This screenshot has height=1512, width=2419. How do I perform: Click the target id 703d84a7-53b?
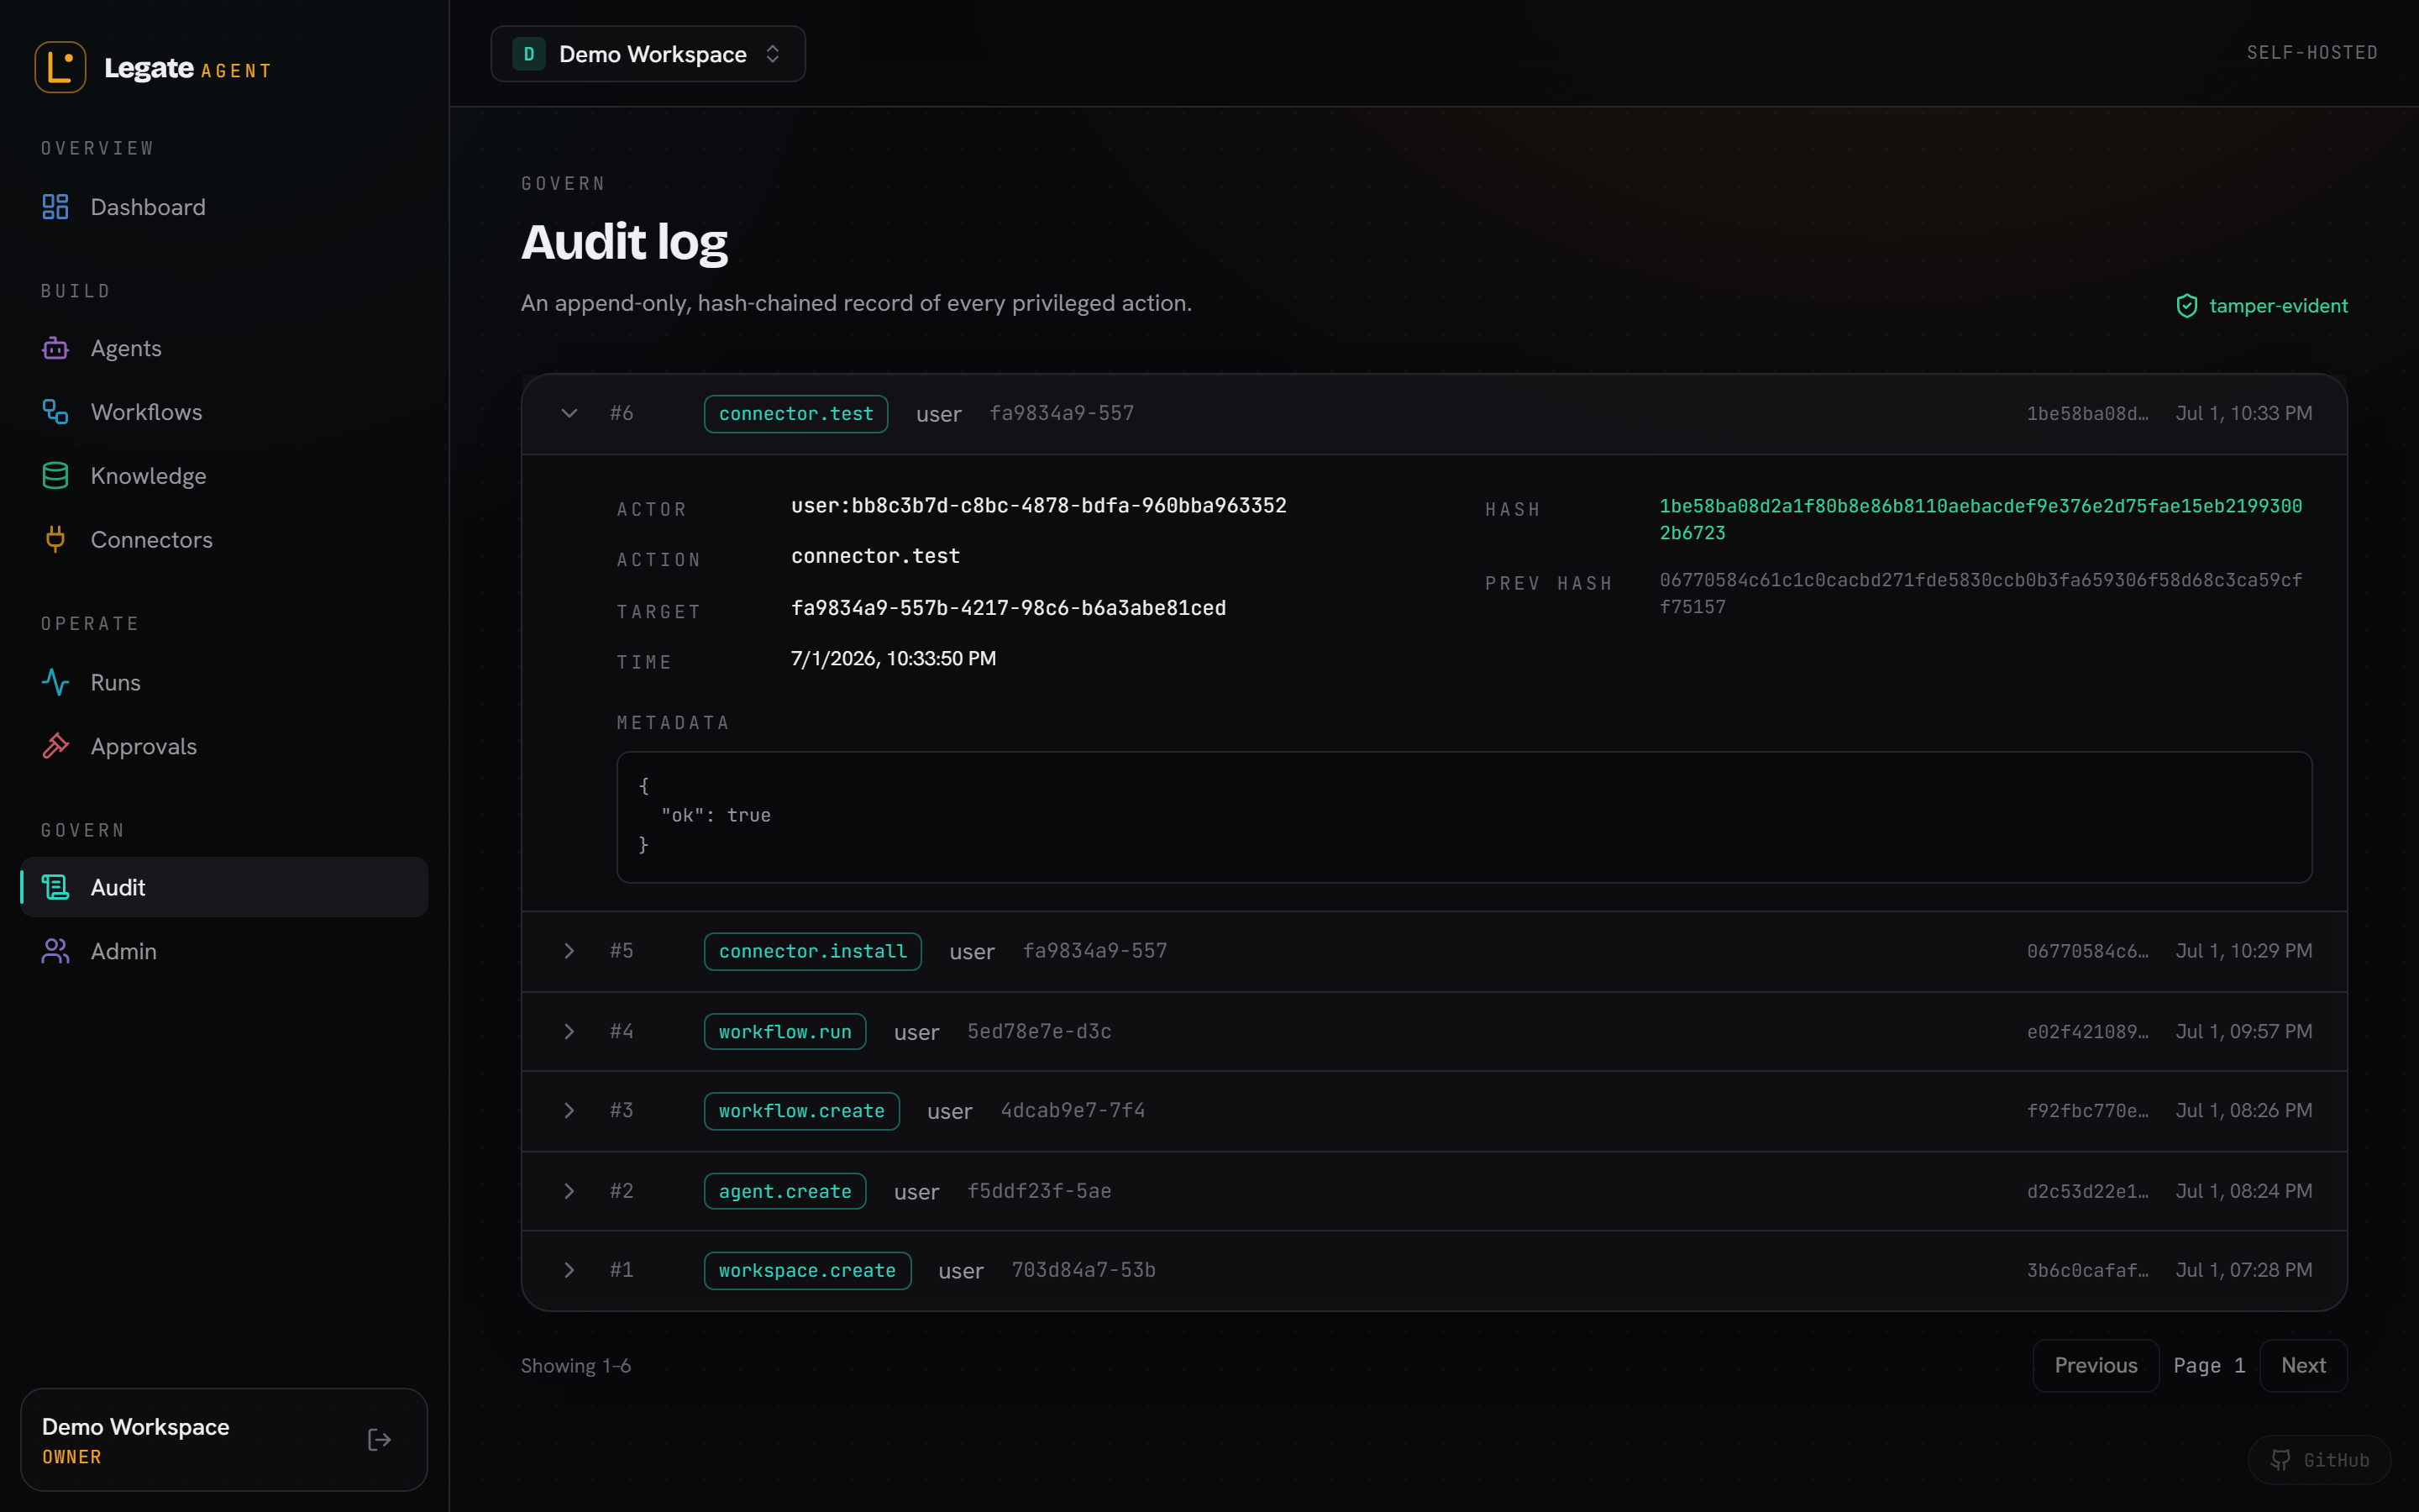point(1084,1270)
